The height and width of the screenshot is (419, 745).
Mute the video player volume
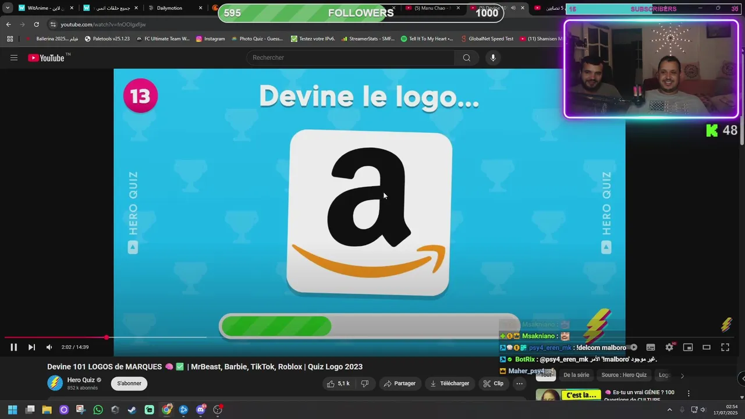pyautogui.click(x=49, y=347)
